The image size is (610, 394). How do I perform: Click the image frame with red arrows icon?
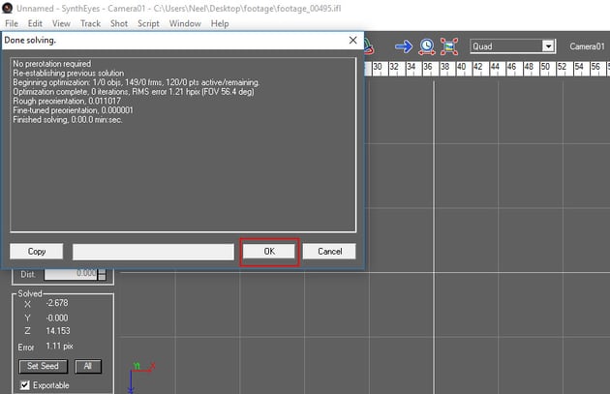click(449, 46)
